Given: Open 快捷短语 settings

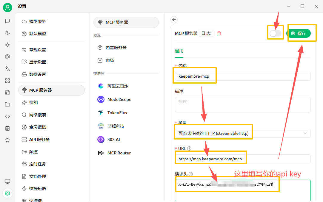Looking at the screenshot, I should 52,189.
